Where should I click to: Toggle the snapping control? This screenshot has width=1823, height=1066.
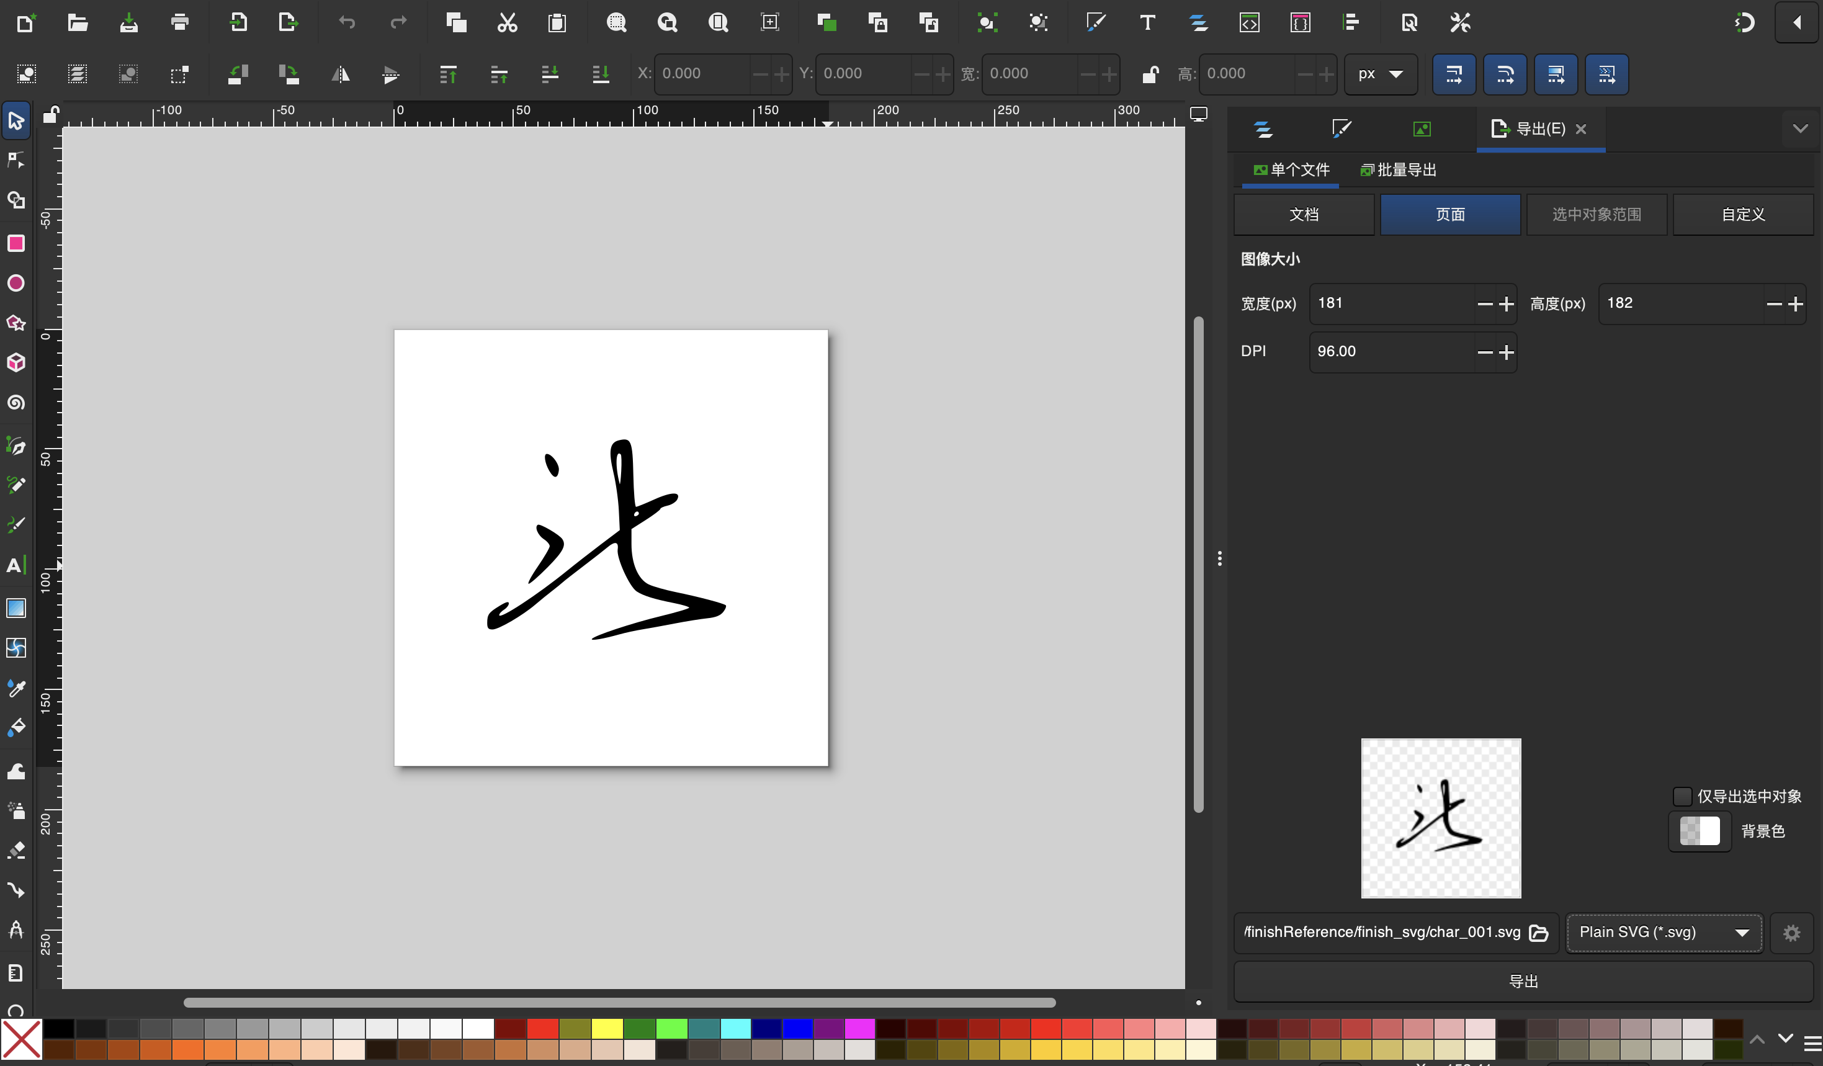(x=1744, y=22)
